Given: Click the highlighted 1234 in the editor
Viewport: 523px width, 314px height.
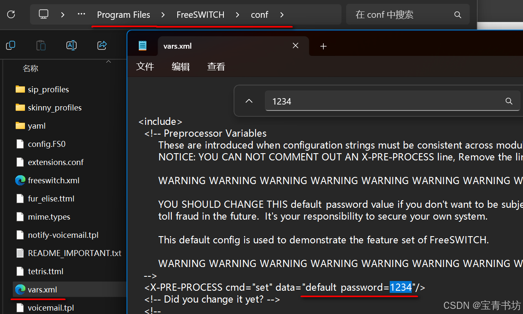Looking at the screenshot, I should point(401,287).
